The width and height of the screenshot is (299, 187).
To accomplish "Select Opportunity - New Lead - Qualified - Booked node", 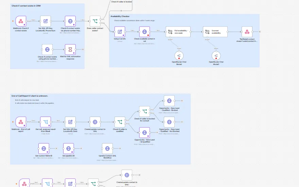I will pyautogui.click(x=169, y=101).
